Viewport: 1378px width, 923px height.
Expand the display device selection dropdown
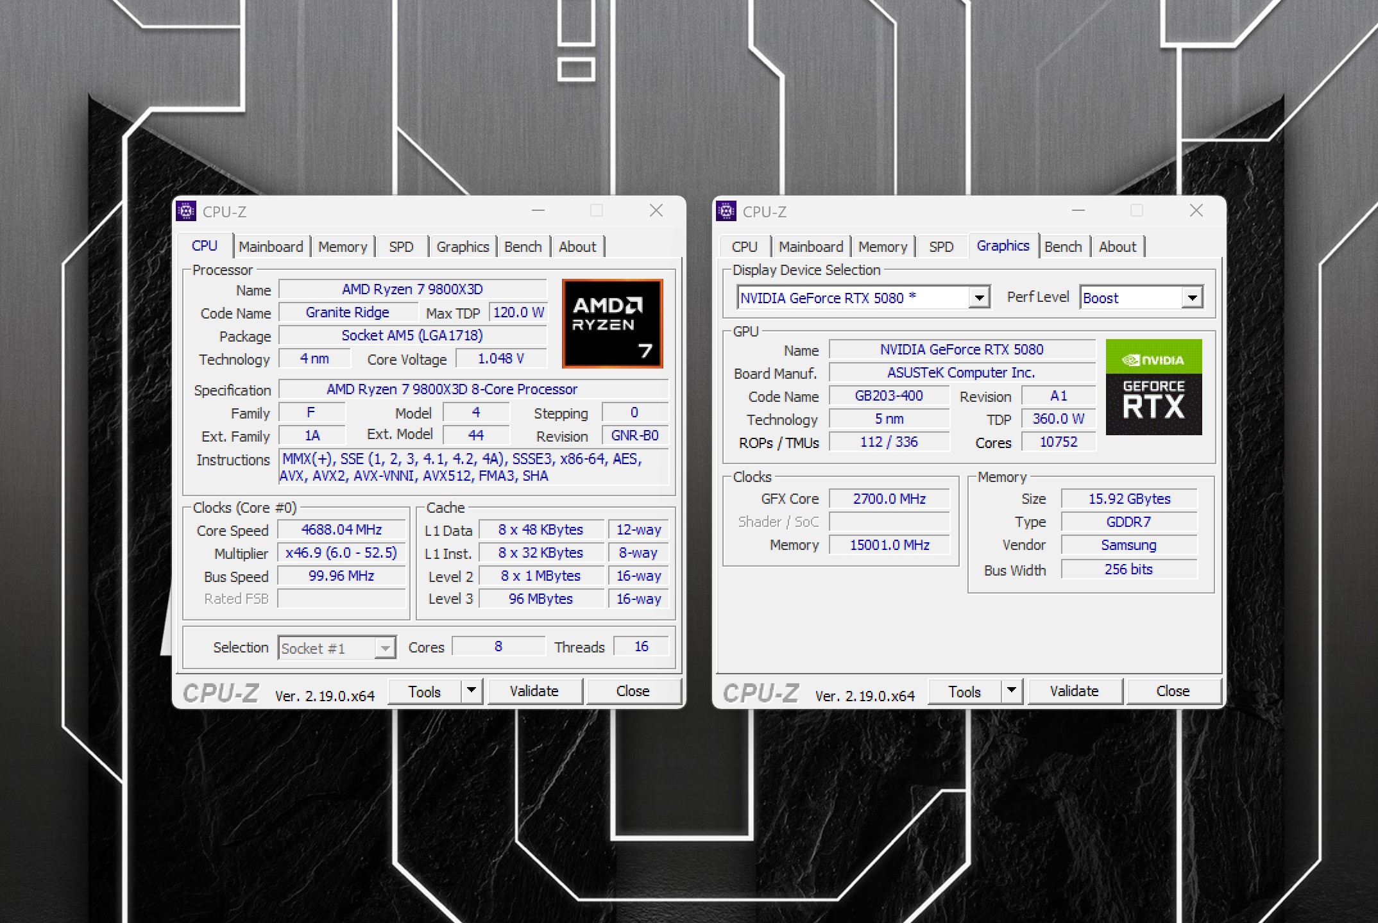979,298
